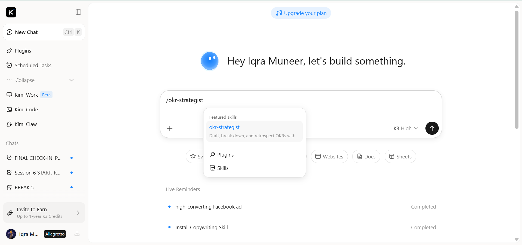
Task: Click the plug icon in popup menu
Action: 213,154
